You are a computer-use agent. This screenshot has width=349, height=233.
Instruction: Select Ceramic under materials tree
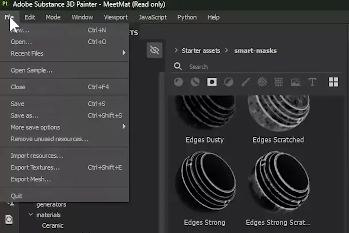pos(53,226)
